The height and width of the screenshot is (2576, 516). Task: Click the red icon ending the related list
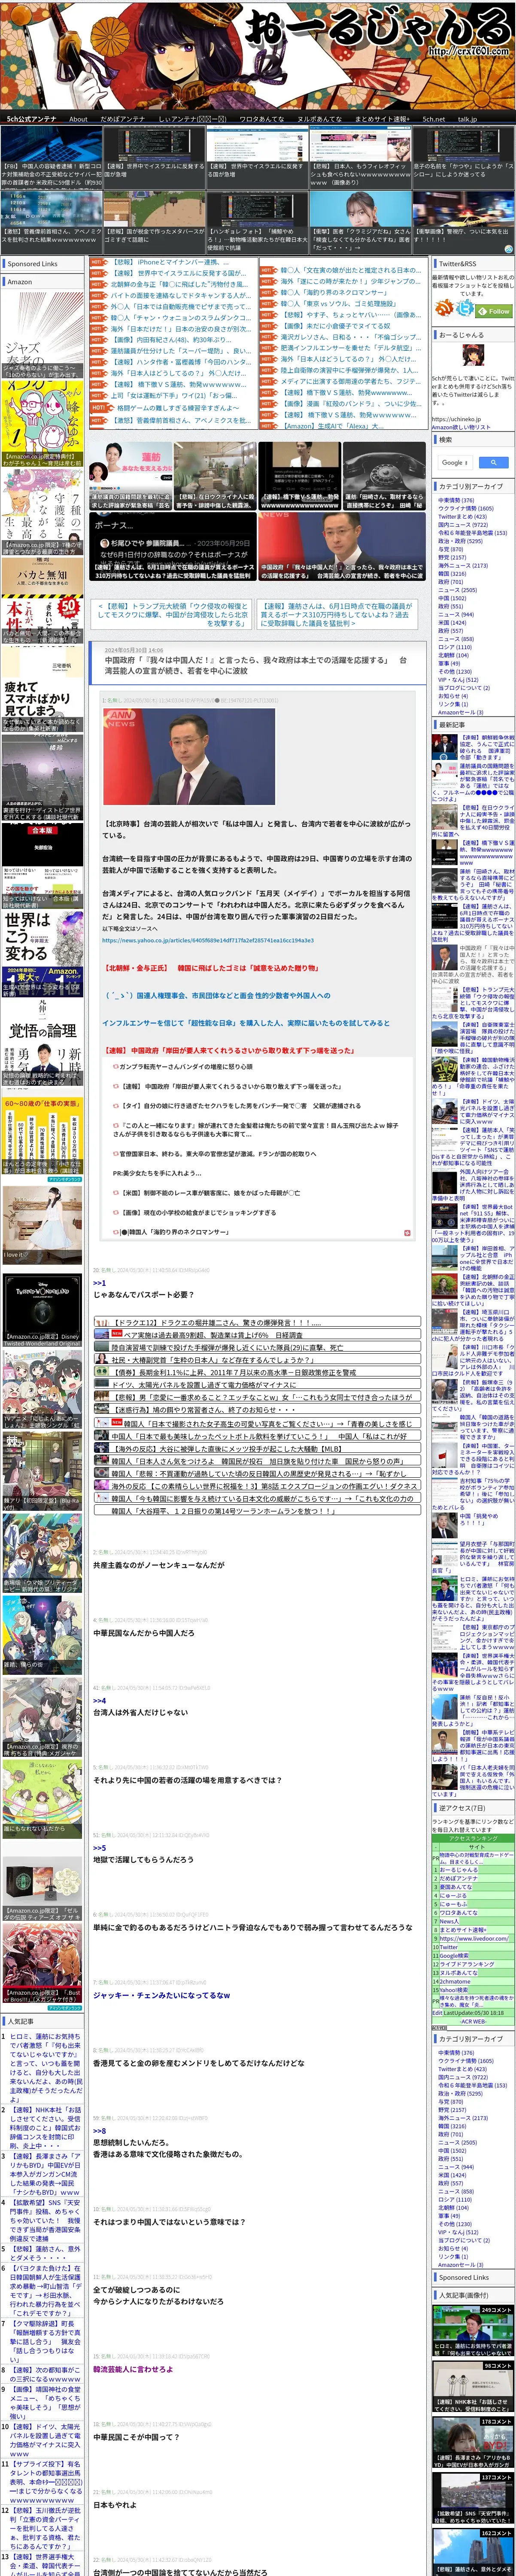click(406, 1232)
